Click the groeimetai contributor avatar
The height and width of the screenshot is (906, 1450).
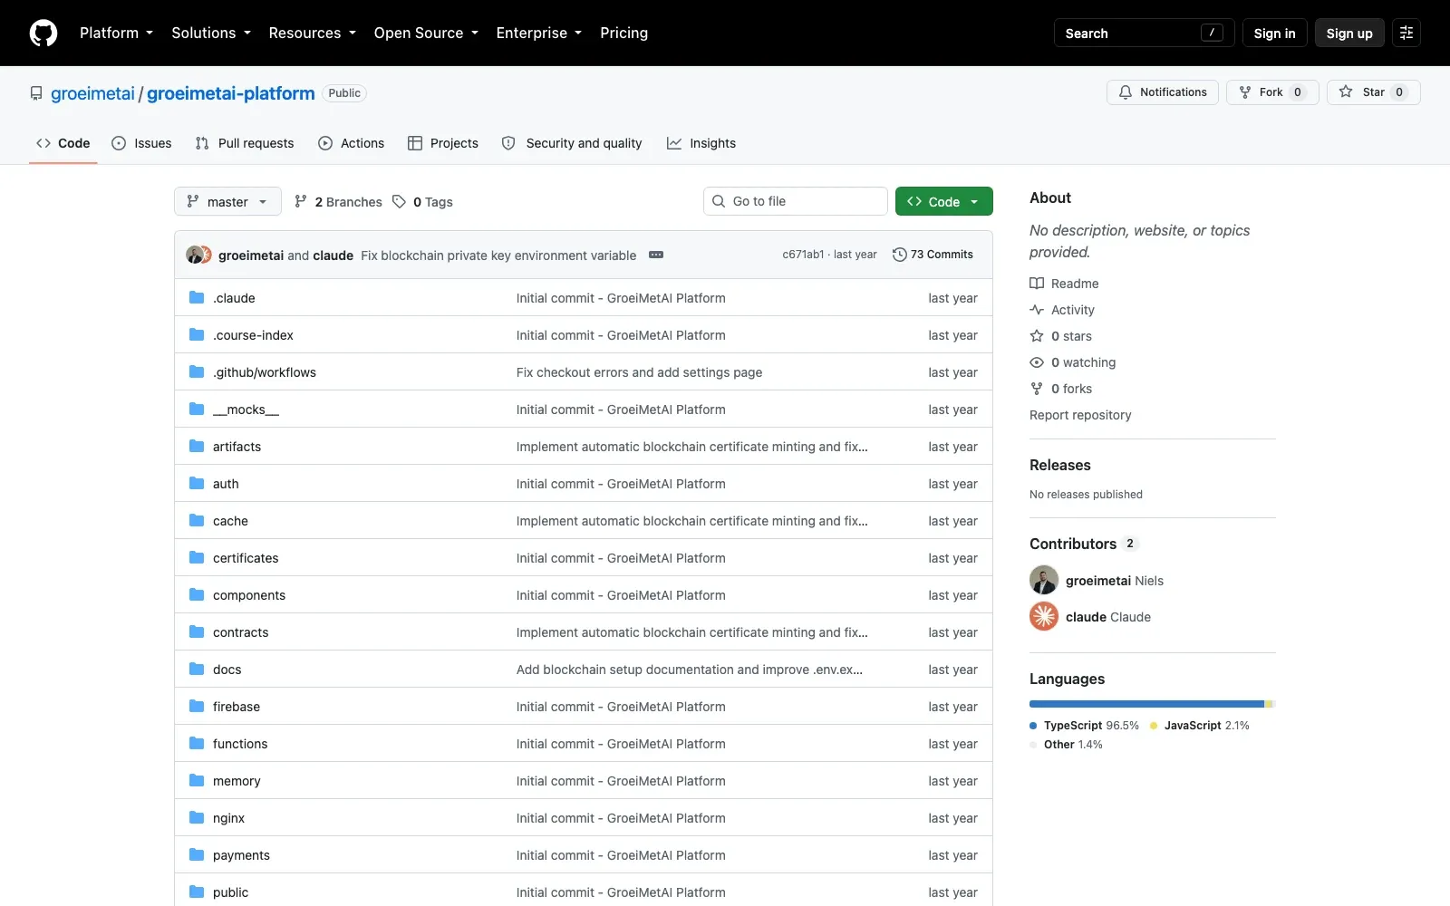(x=1044, y=580)
